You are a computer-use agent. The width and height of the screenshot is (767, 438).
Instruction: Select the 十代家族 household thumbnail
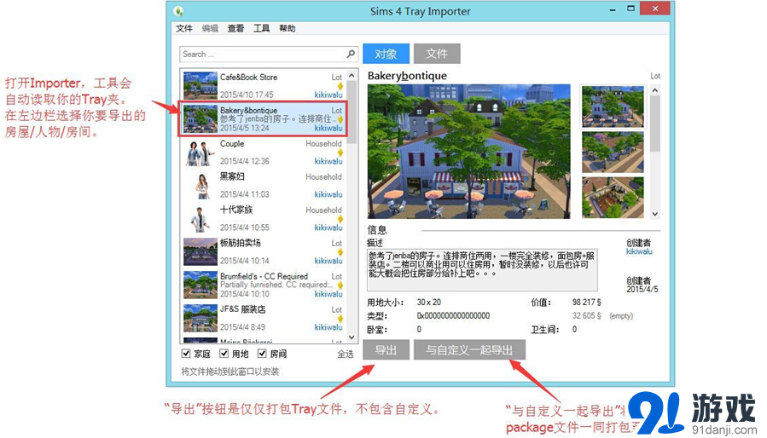(x=200, y=218)
